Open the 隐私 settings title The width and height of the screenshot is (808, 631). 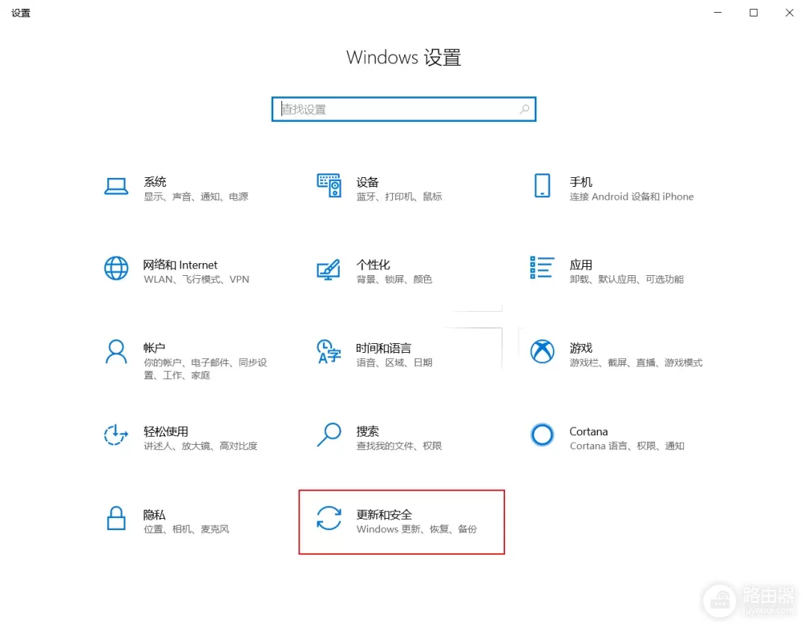(x=154, y=514)
